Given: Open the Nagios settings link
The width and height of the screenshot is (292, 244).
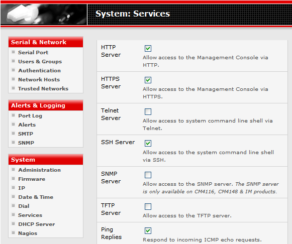Looking at the screenshot, I should (x=28, y=233).
